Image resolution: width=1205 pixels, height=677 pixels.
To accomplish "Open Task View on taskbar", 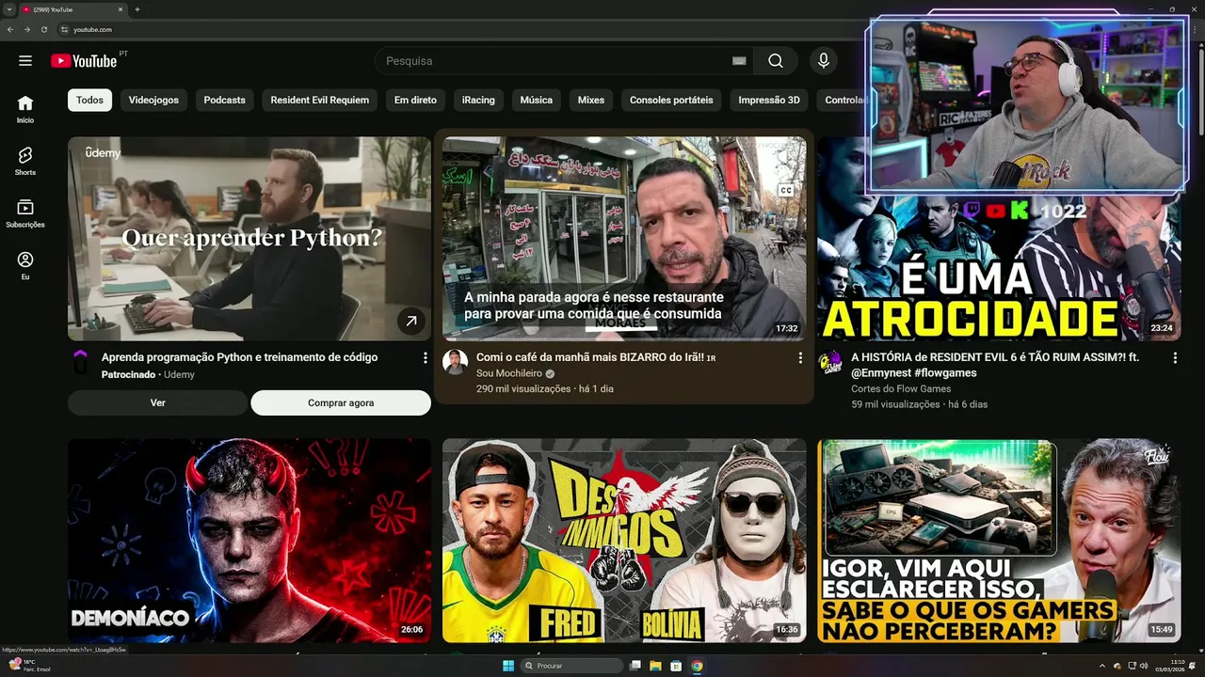I will click(x=635, y=666).
